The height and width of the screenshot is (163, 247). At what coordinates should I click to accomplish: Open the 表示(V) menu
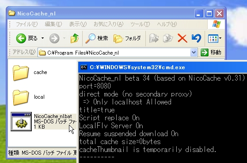[x=78, y=24]
